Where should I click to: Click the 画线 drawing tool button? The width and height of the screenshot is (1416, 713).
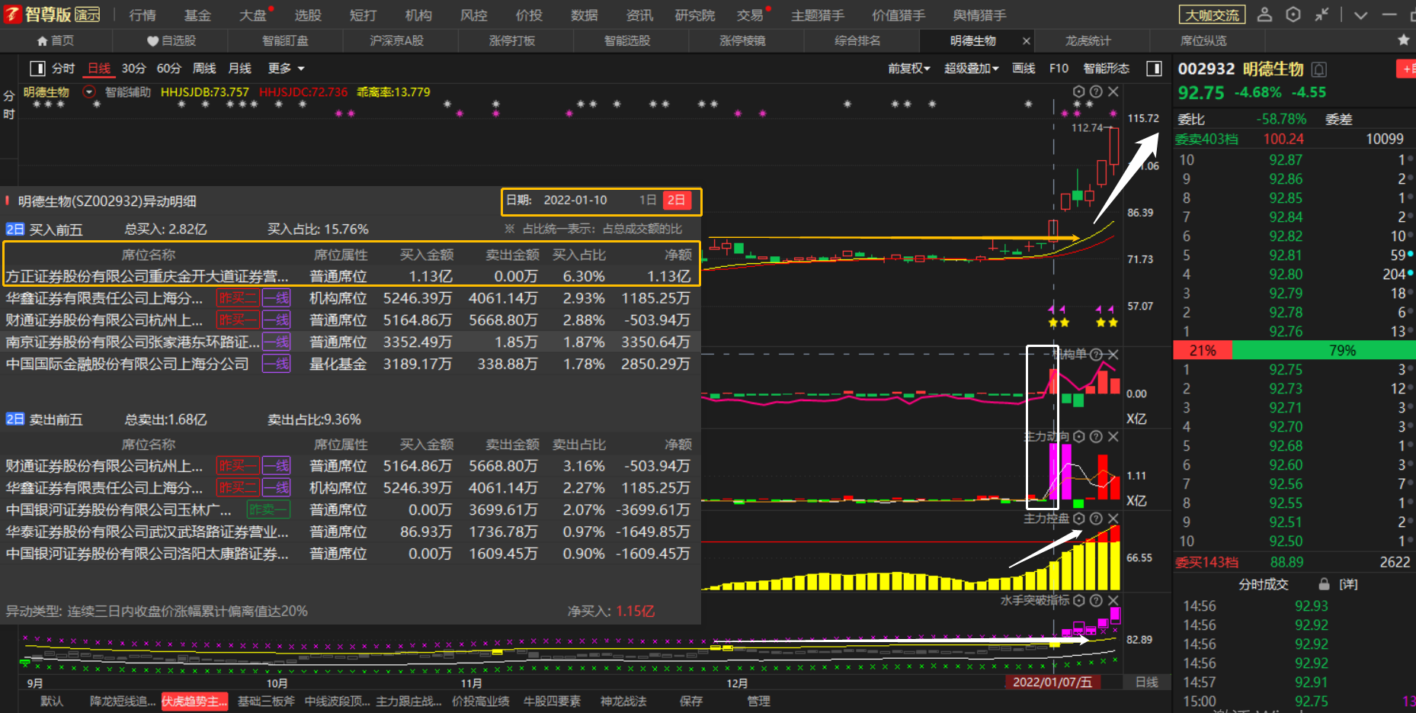pos(1024,69)
